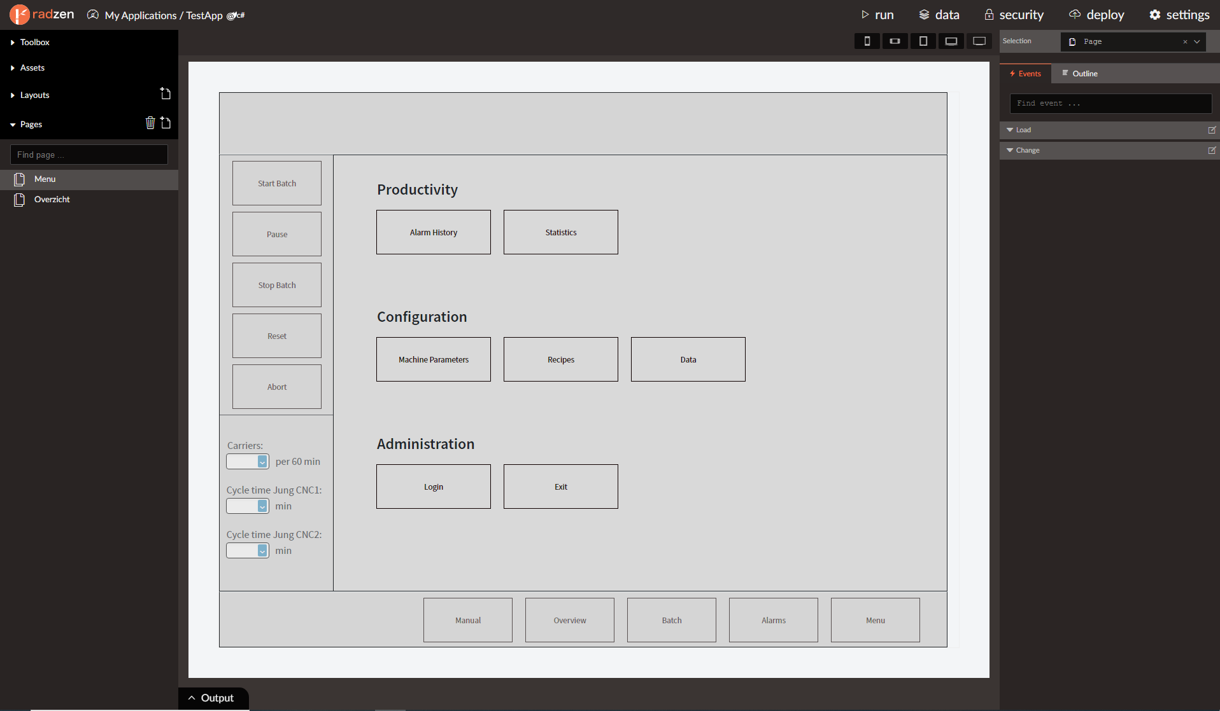This screenshot has width=1220, height=711.
Task: Select the phone landscape viewport icon
Action: point(895,41)
